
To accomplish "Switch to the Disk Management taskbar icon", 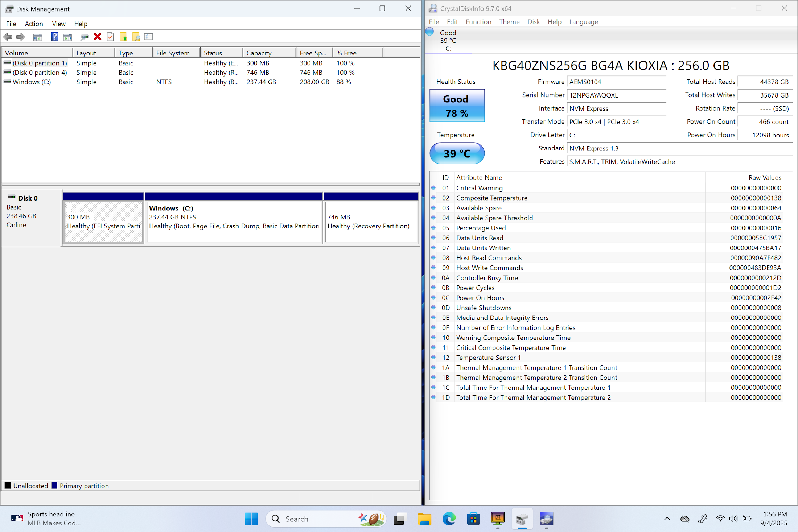I will (x=522, y=519).
